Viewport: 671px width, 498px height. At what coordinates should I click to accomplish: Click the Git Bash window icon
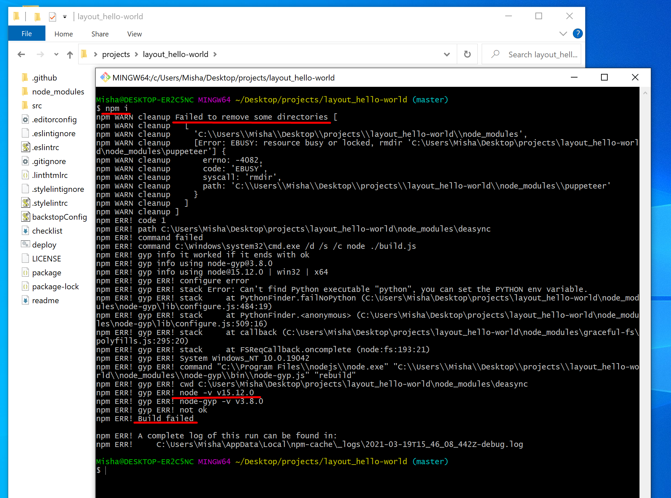105,78
